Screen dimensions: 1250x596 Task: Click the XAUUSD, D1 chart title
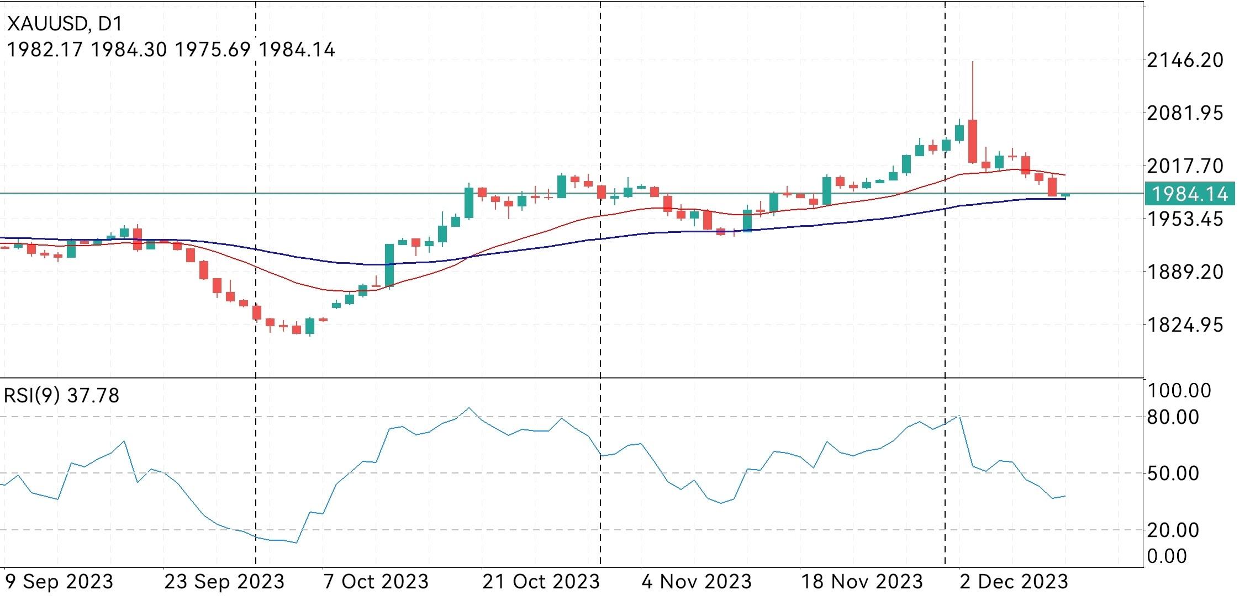[x=65, y=23]
